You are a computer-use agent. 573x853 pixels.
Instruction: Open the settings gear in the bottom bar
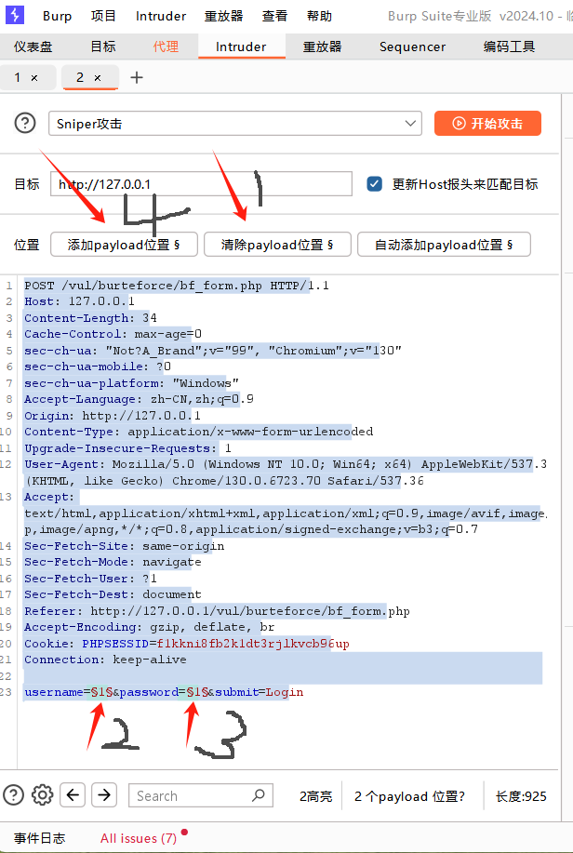point(42,795)
